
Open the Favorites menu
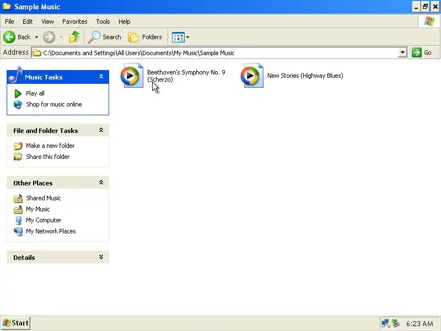click(75, 22)
